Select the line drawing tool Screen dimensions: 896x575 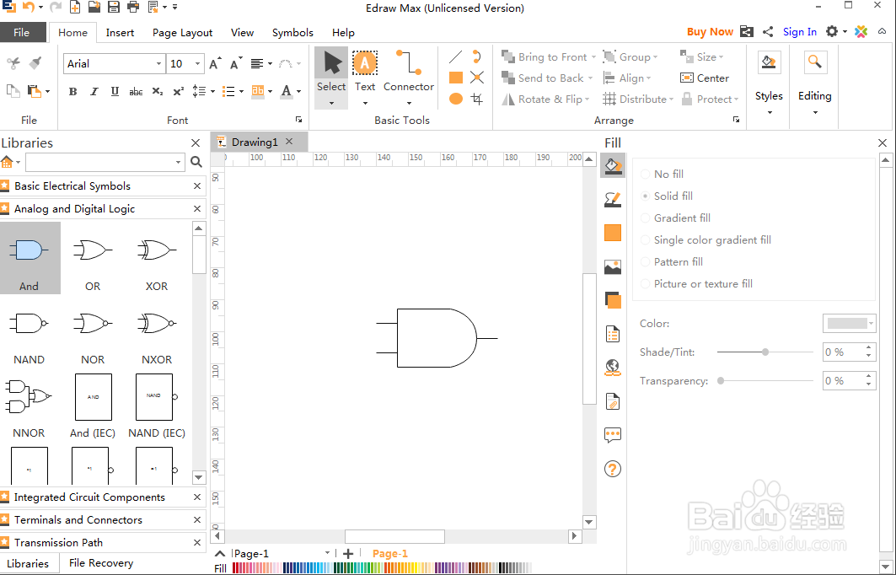pos(455,56)
